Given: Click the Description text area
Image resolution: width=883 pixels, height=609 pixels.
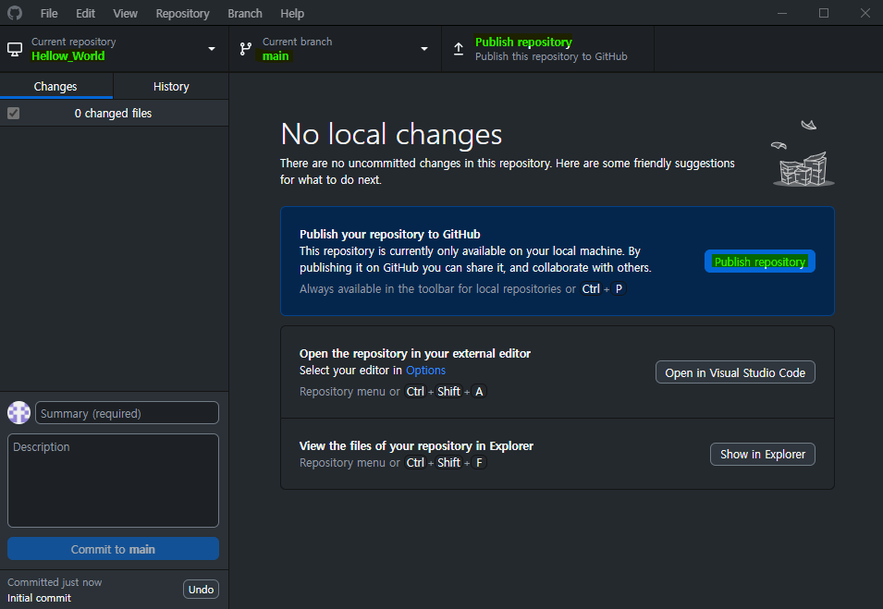Looking at the screenshot, I should 113,481.
